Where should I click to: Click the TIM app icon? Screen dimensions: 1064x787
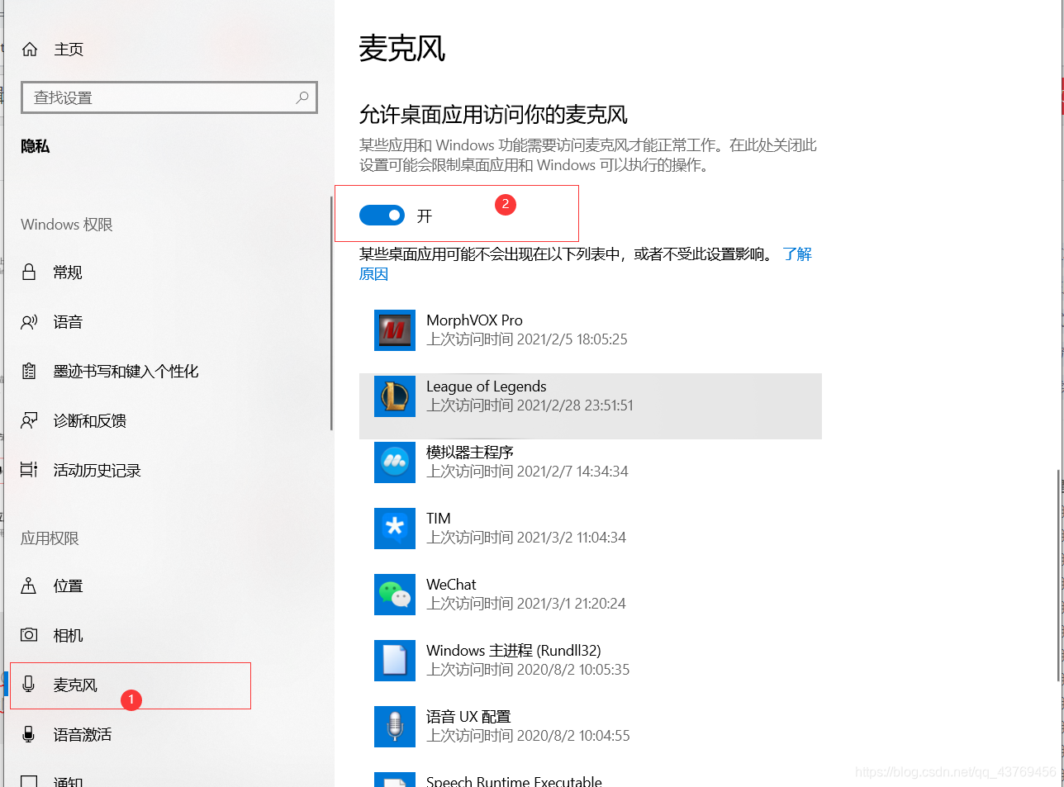coord(395,529)
